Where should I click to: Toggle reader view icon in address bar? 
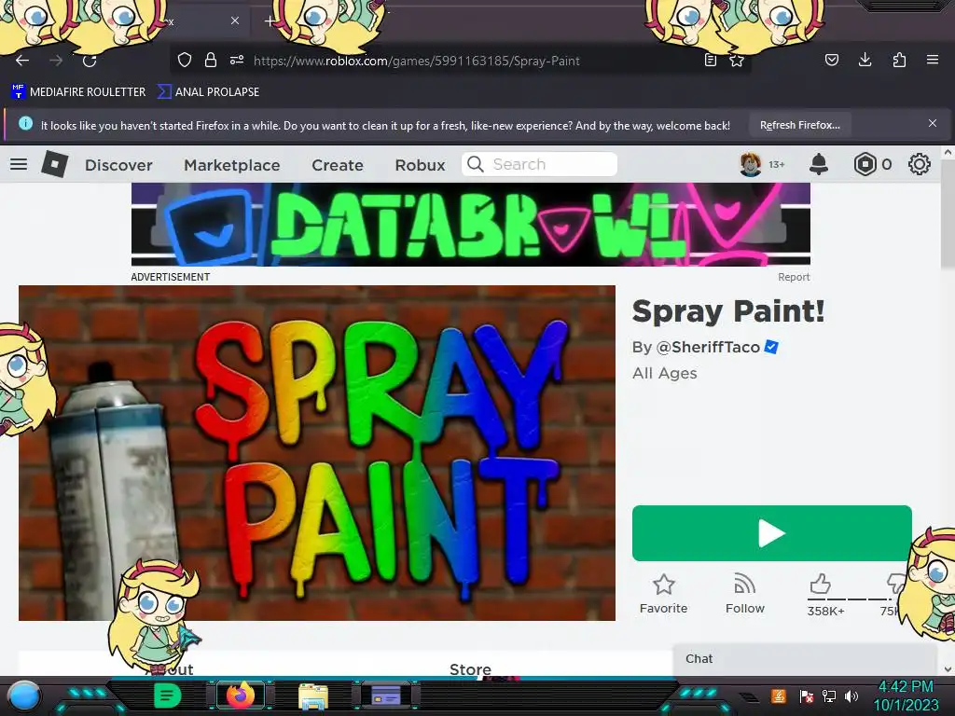[710, 60]
